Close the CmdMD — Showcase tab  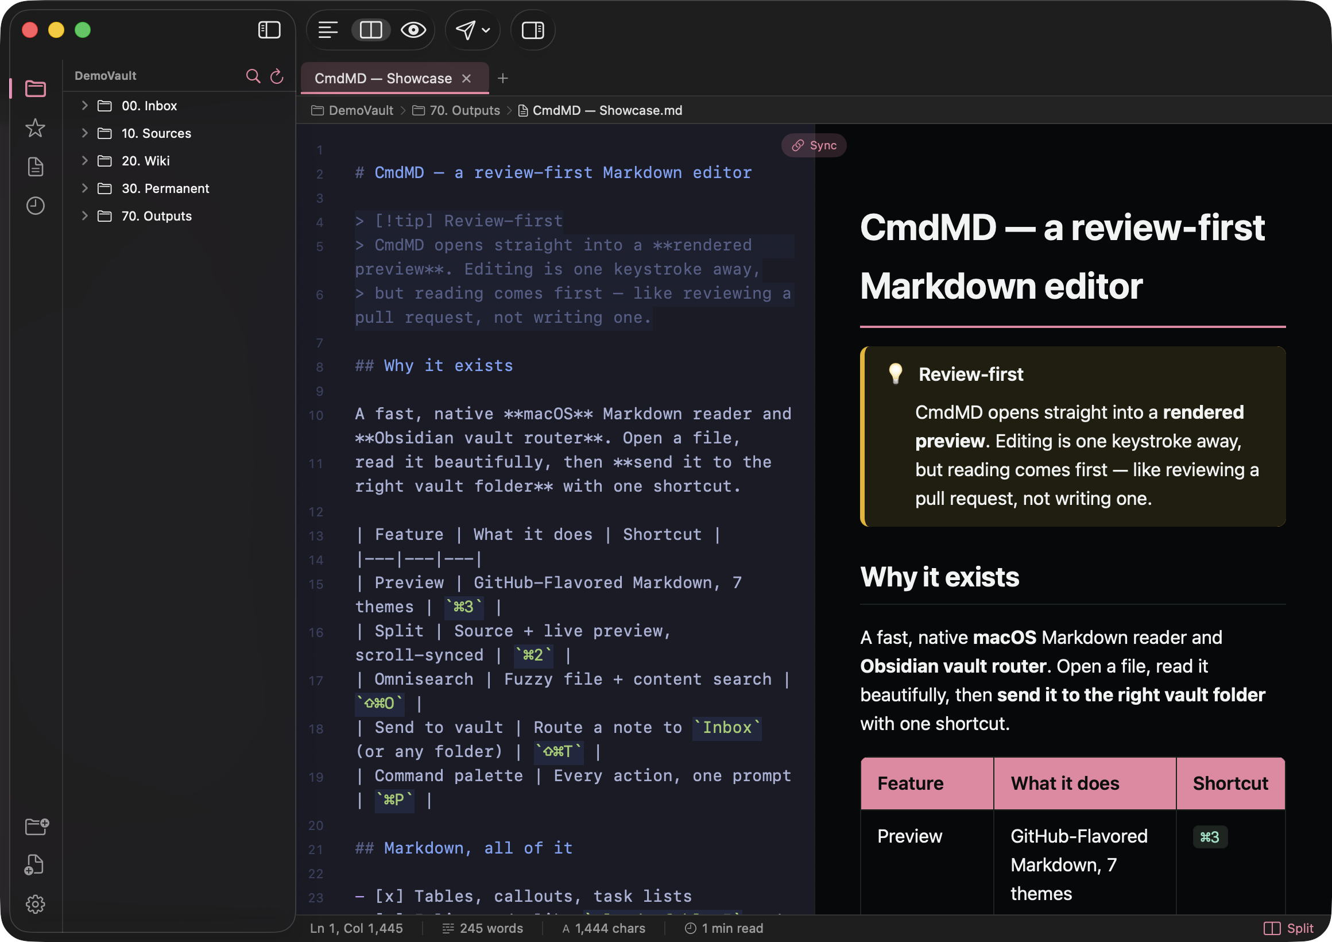[466, 78]
